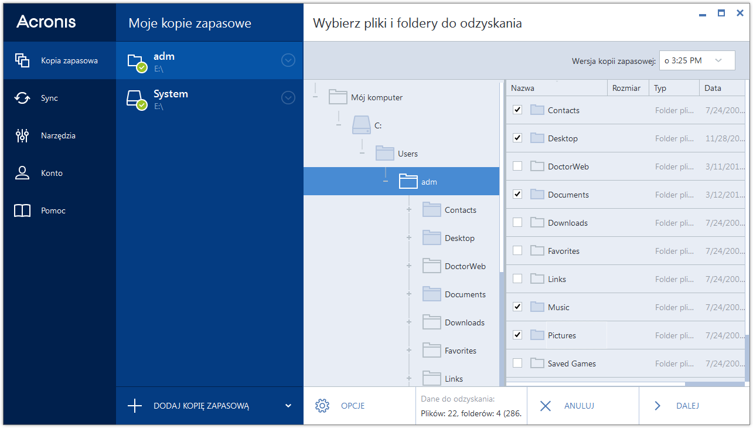Check the Downloads checkbox

pyautogui.click(x=517, y=222)
